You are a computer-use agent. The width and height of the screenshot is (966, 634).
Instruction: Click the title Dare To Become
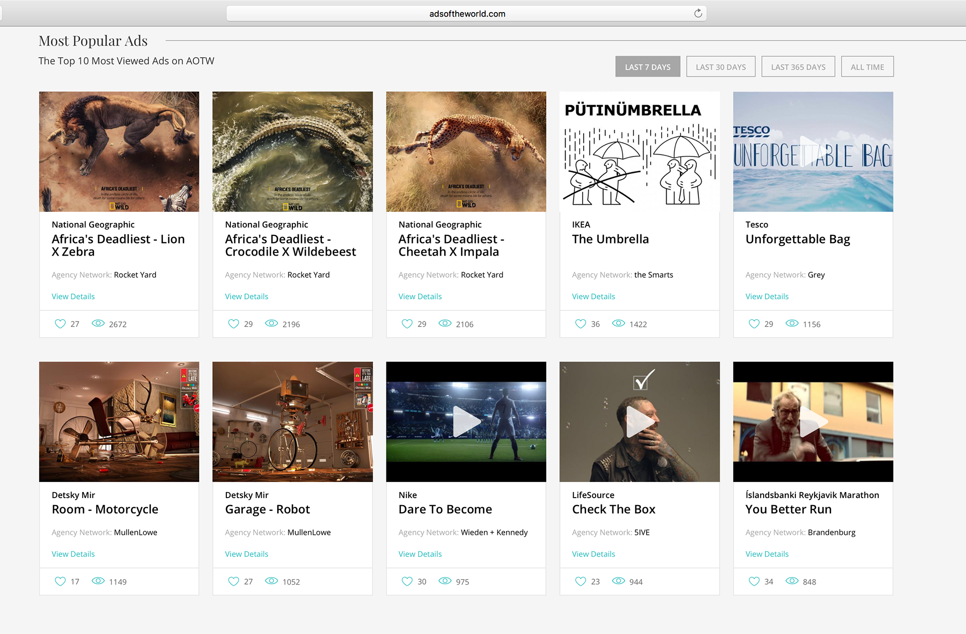coord(445,509)
